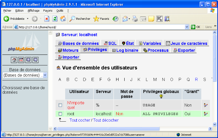This screenshot has width=218, height=138.
Task: Check the box for N'importe quel user
Action: [x=60, y=105]
